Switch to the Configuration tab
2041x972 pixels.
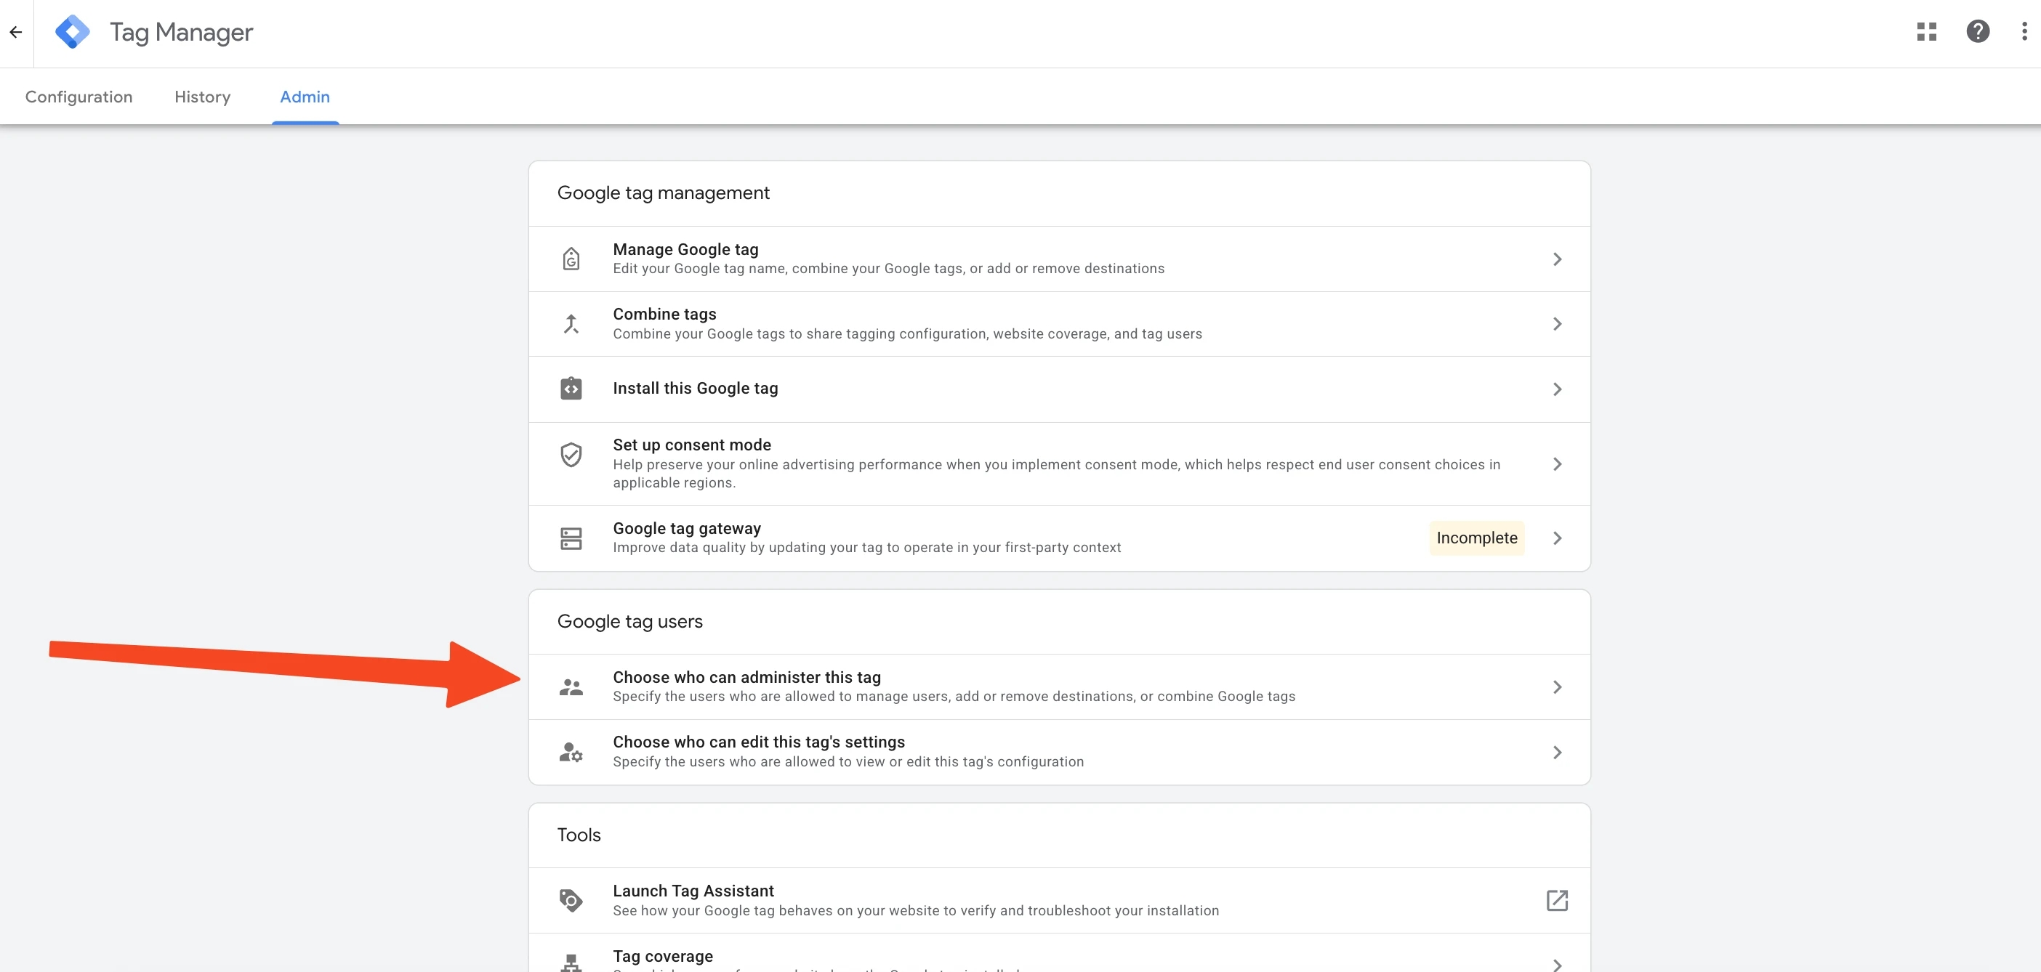point(78,97)
